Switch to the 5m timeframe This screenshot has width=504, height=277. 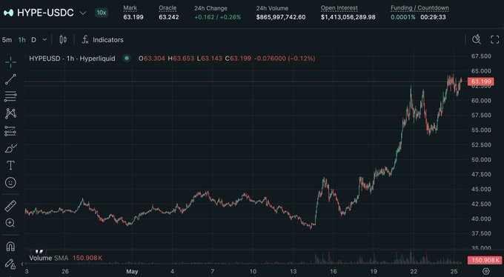coord(7,40)
